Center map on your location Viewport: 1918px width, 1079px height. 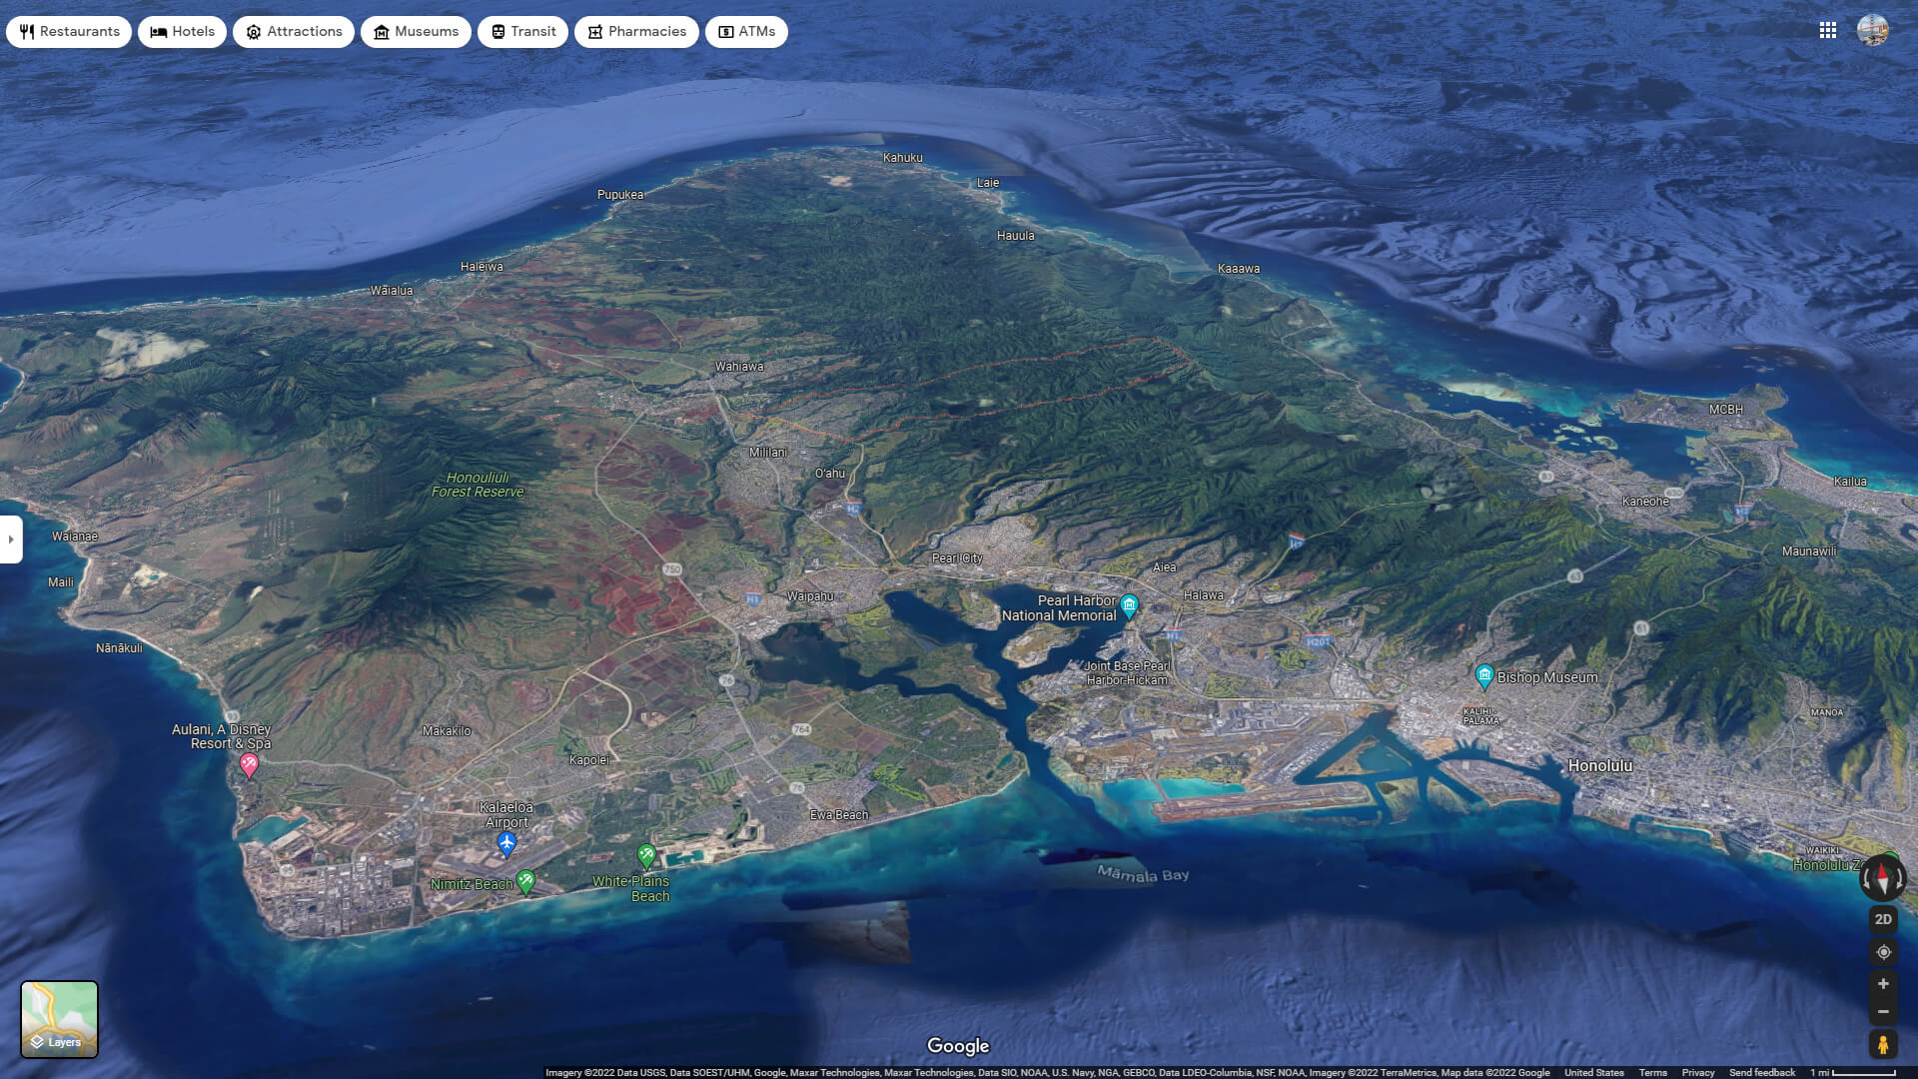coord(1883,950)
